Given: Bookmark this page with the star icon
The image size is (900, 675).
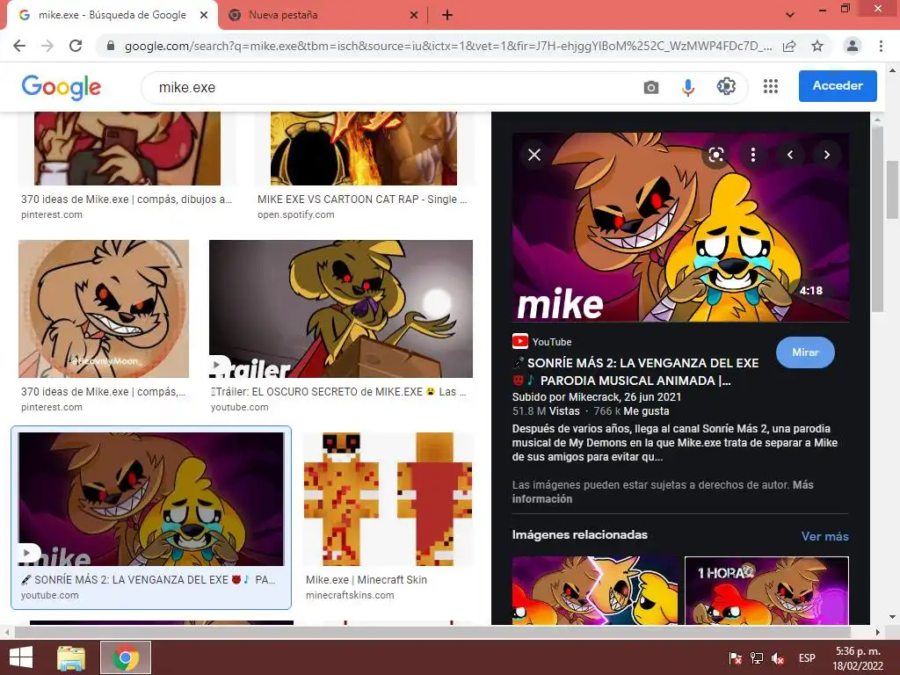Looking at the screenshot, I should click(x=817, y=46).
